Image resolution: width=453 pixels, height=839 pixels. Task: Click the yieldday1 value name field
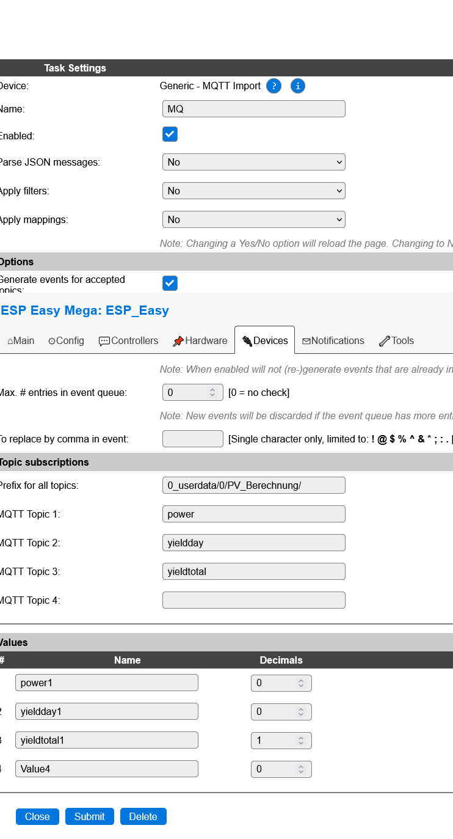pyautogui.click(x=107, y=711)
